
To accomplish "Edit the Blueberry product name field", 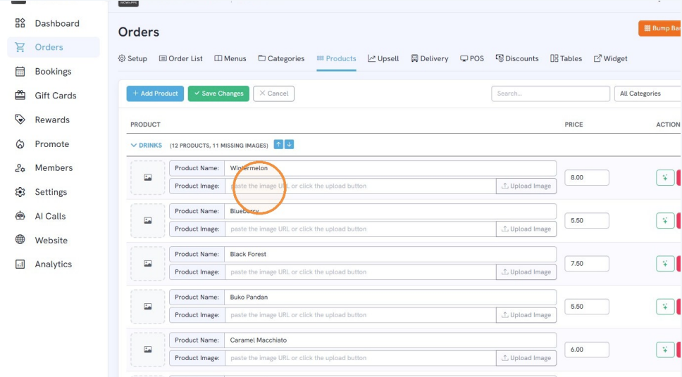I will 390,211.
